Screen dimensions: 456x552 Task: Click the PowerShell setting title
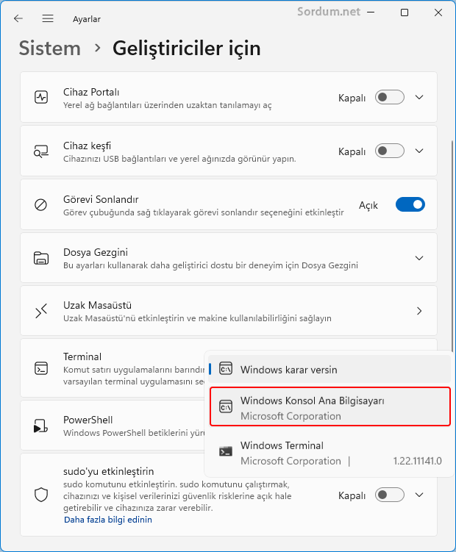click(88, 420)
